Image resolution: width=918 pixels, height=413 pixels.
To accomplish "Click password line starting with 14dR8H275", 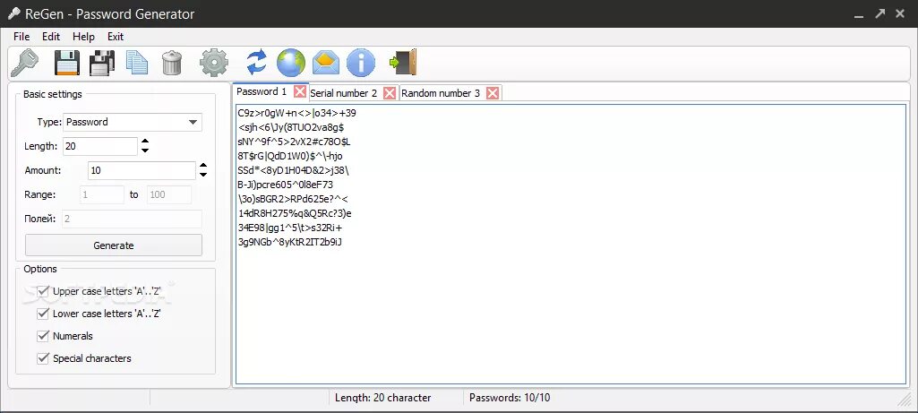I will [x=295, y=213].
